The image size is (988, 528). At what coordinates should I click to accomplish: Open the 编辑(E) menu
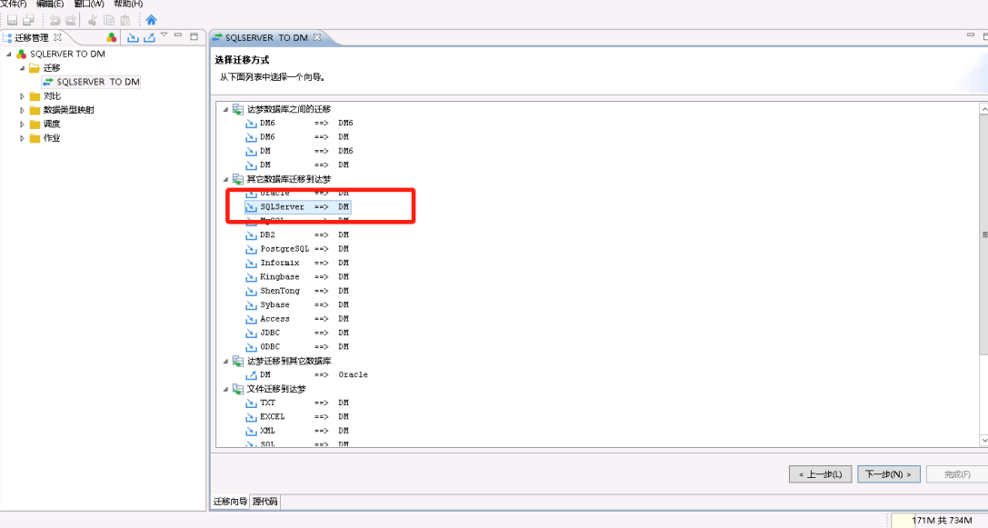50,4
